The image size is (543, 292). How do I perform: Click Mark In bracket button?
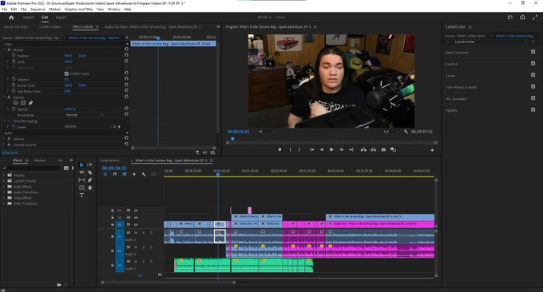click(x=290, y=150)
